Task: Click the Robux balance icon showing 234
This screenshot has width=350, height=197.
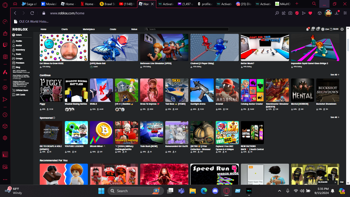Action: tap(323, 29)
